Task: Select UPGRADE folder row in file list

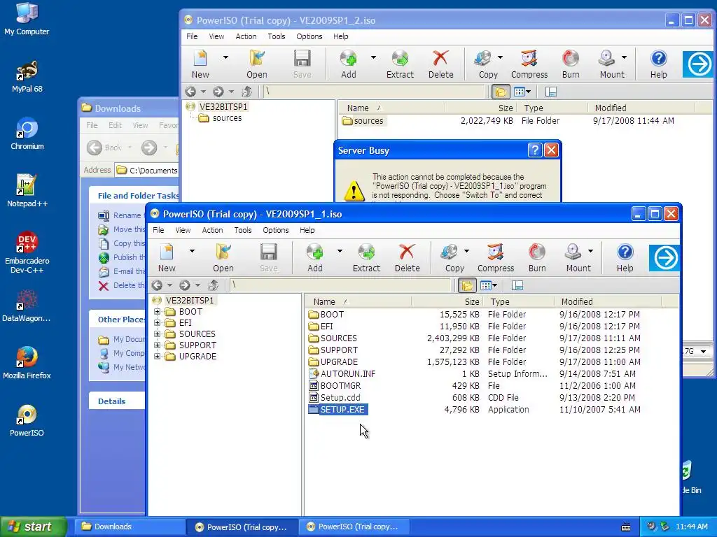Action: pyautogui.click(x=475, y=361)
